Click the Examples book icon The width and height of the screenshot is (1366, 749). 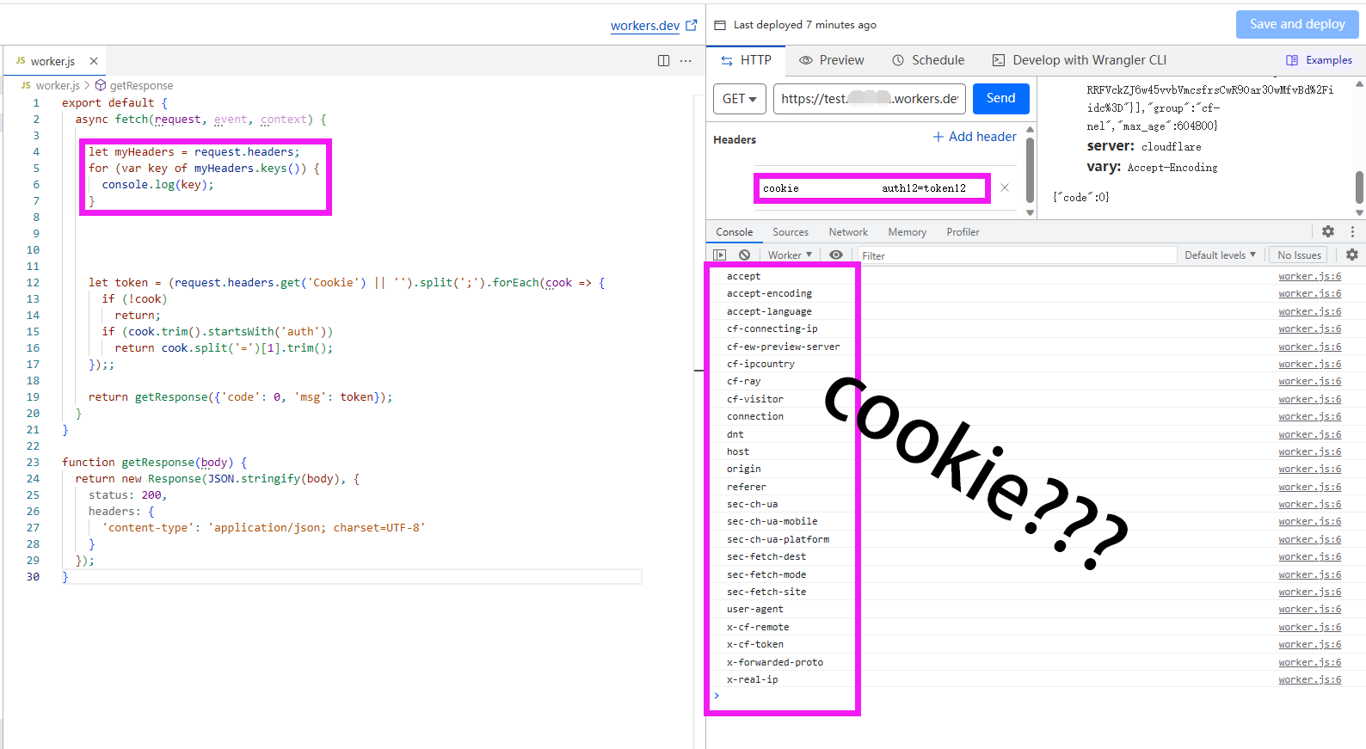[1292, 60]
